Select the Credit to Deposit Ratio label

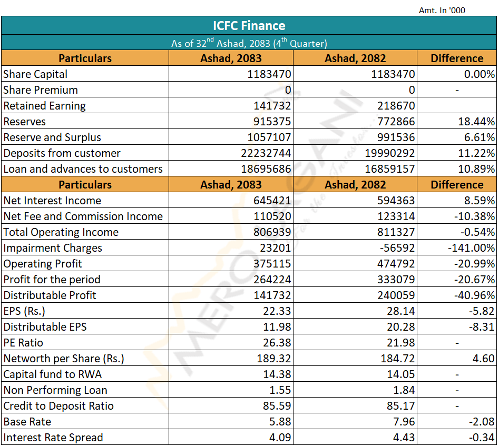click(x=58, y=406)
